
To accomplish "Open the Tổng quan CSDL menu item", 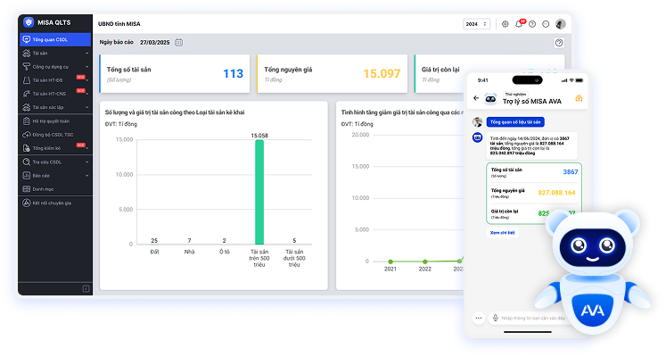I will (55, 39).
